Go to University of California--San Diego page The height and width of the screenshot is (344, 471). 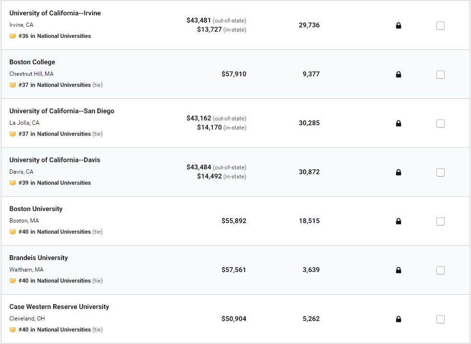[x=62, y=111]
